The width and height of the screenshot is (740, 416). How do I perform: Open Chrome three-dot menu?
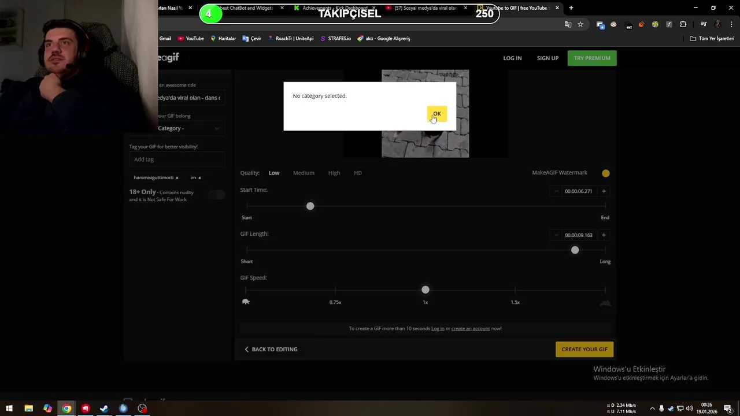(731, 24)
